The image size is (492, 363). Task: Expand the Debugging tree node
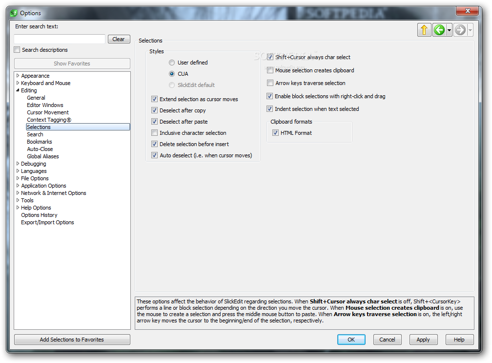pos(18,164)
